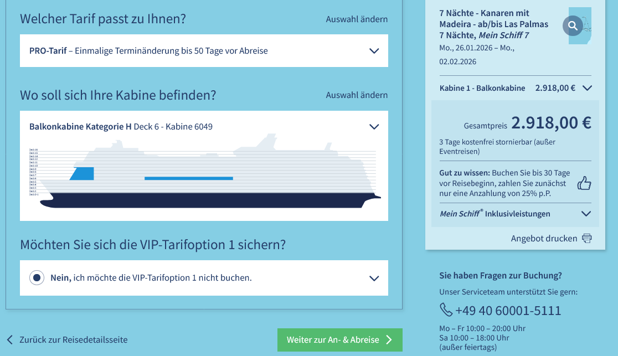Click 'Auswahl ändern' for the Tarif section

[x=357, y=19]
